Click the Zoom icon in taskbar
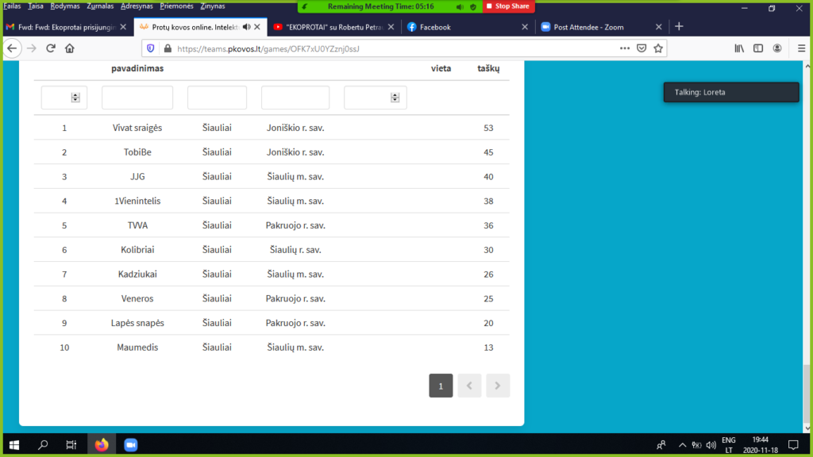This screenshot has width=813, height=457. [x=130, y=445]
